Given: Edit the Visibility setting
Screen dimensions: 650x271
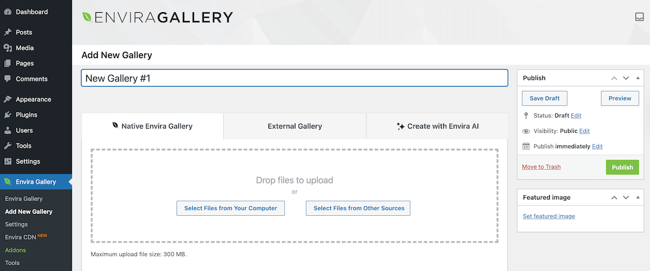Looking at the screenshot, I should point(584,131).
